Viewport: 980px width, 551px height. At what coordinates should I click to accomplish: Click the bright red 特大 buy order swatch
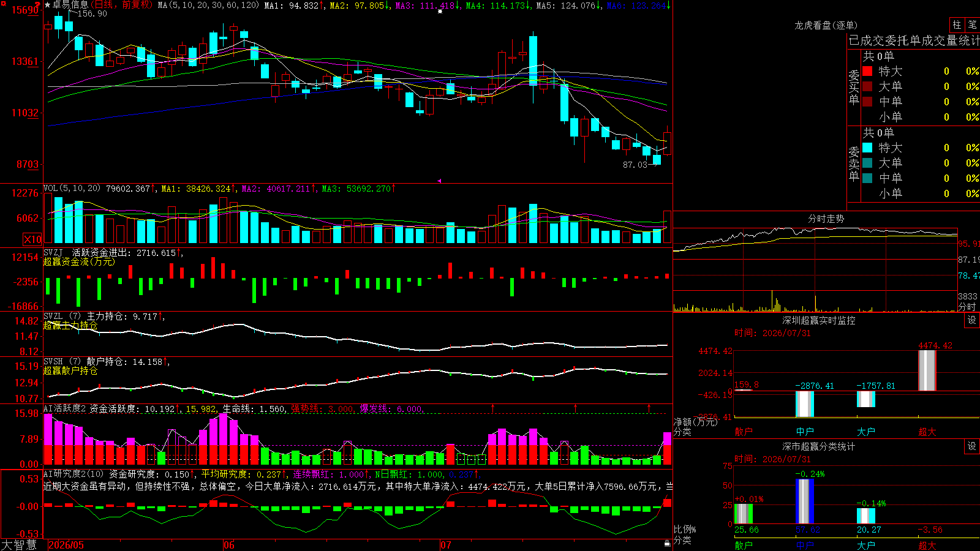tap(867, 71)
